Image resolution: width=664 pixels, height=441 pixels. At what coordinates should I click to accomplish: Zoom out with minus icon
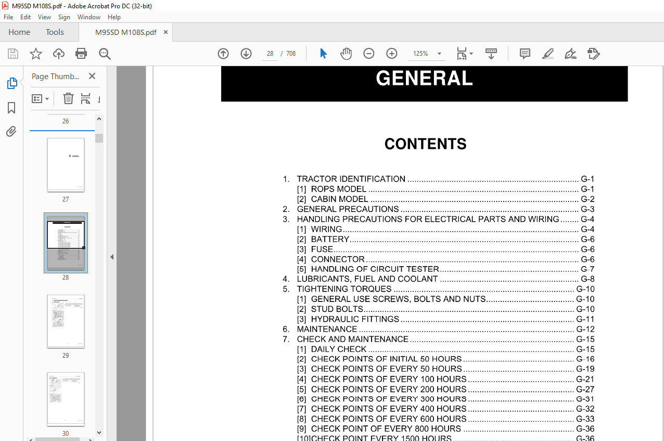tap(369, 54)
